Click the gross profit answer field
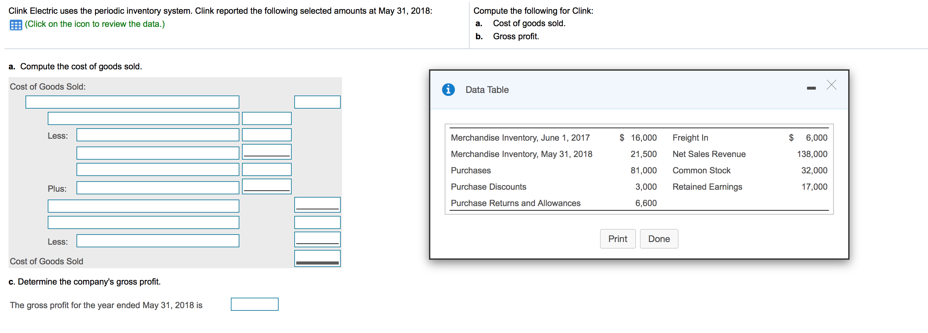The width and height of the screenshot is (928, 333). coord(254,304)
